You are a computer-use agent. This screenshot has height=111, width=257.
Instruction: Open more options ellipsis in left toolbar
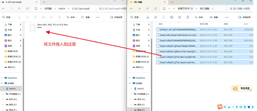[98, 17]
